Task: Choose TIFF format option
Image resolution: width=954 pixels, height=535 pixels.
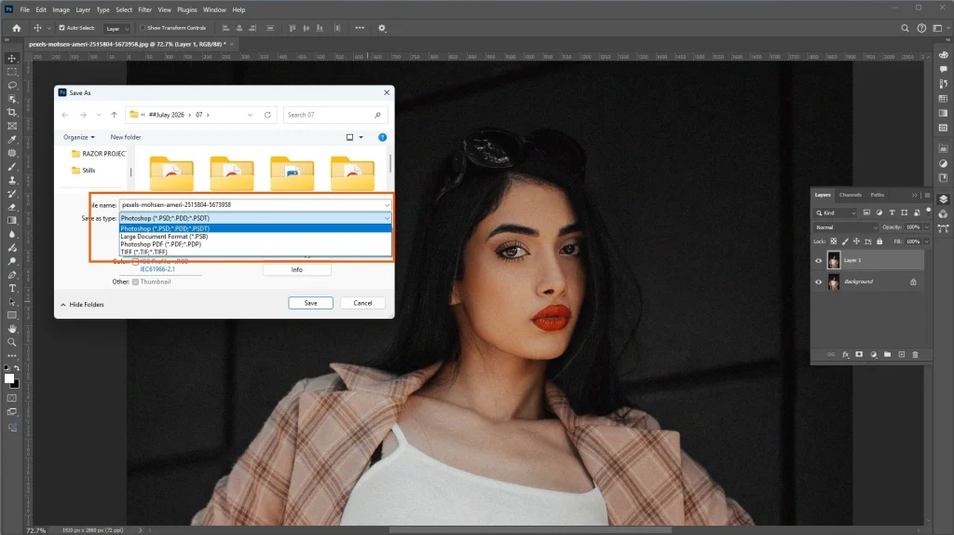Action: click(255, 252)
